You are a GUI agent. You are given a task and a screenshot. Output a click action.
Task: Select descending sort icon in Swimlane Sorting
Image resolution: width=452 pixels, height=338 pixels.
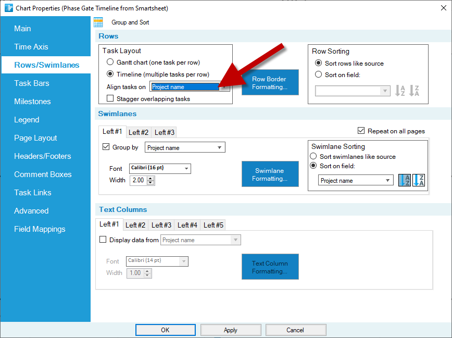[419, 180]
